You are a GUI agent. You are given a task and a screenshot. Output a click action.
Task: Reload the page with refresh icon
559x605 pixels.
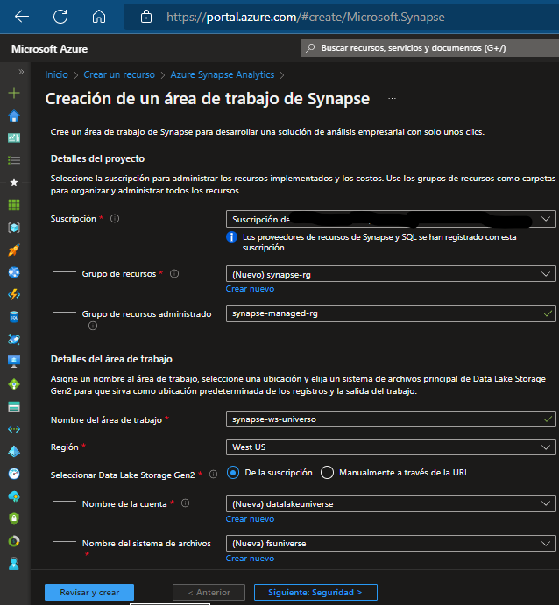(x=60, y=17)
